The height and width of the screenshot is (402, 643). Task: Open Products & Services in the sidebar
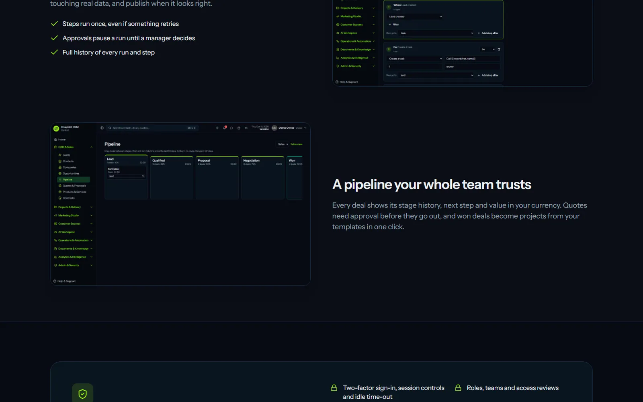72,192
